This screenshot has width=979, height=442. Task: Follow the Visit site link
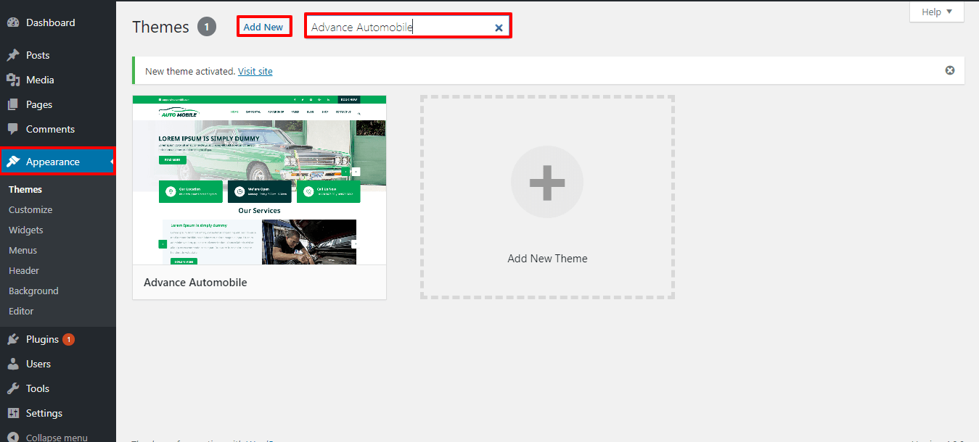[x=255, y=71]
